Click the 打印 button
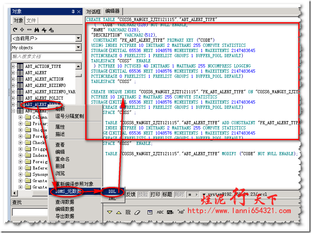Viewport: 311px width, 233px height. click(x=155, y=194)
